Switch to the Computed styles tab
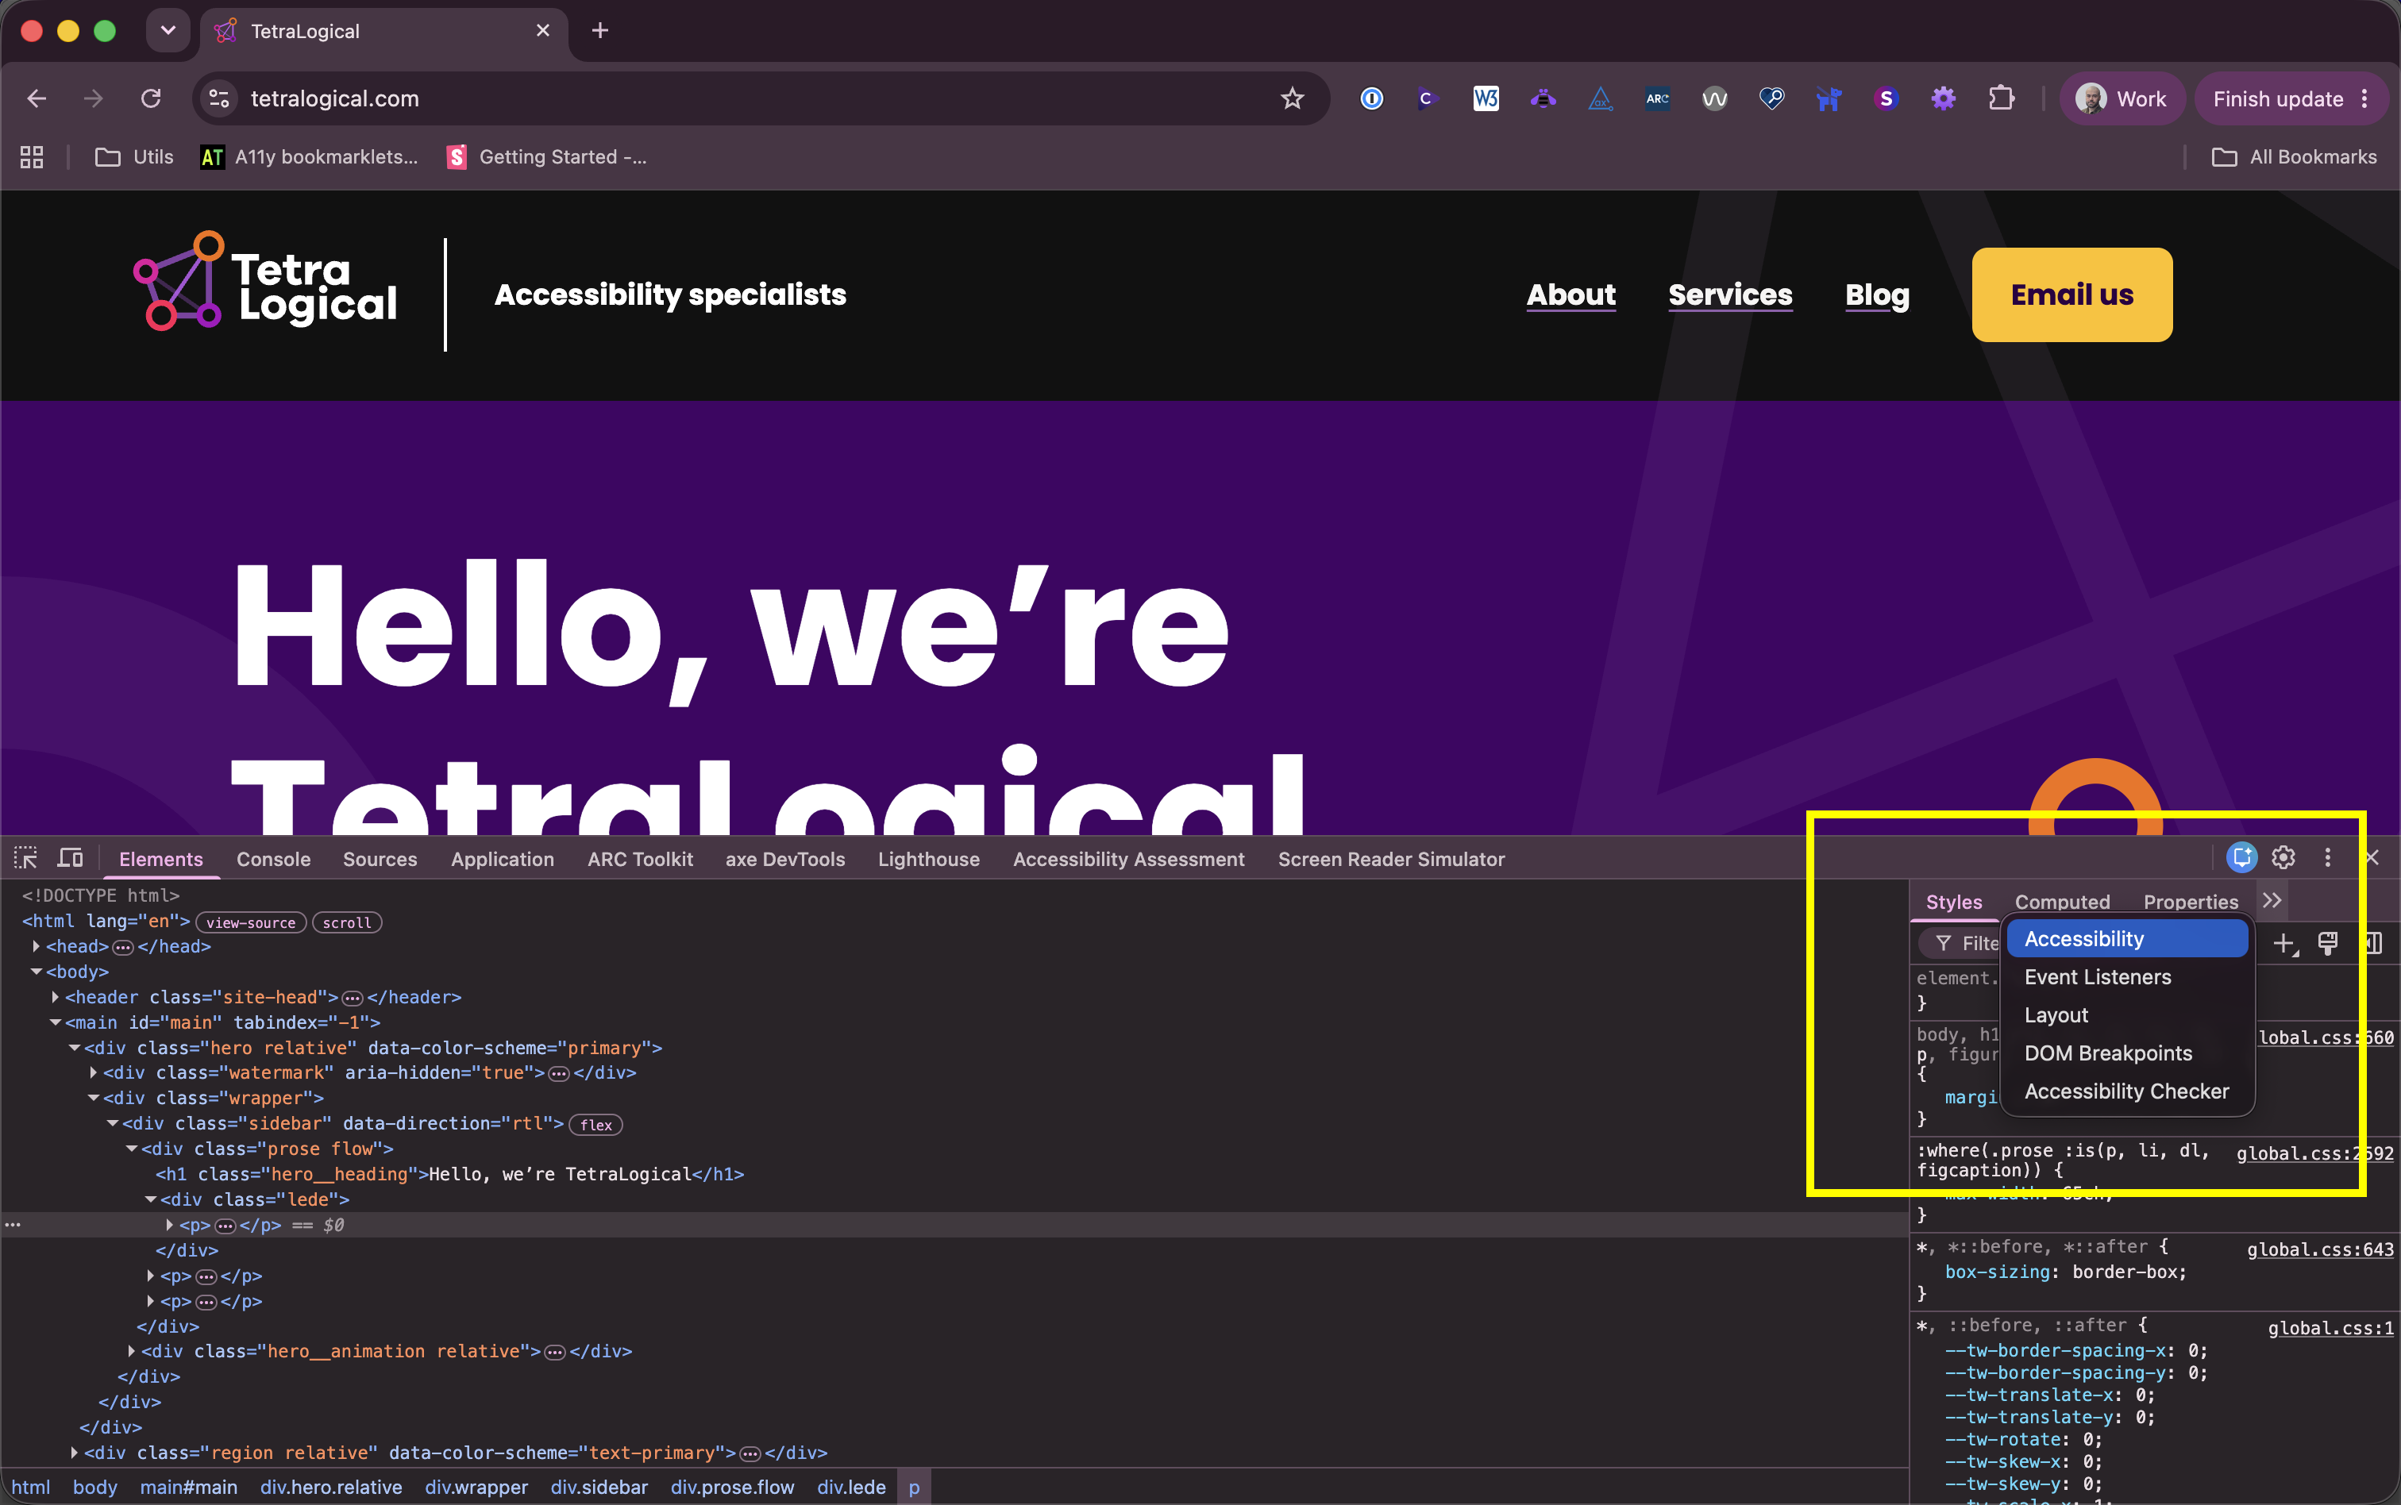 point(2063,902)
